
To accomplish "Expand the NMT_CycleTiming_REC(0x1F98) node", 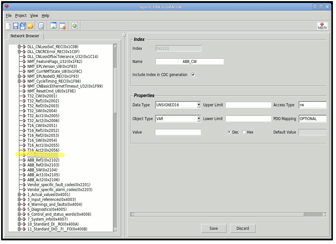I will (x=19, y=81).
